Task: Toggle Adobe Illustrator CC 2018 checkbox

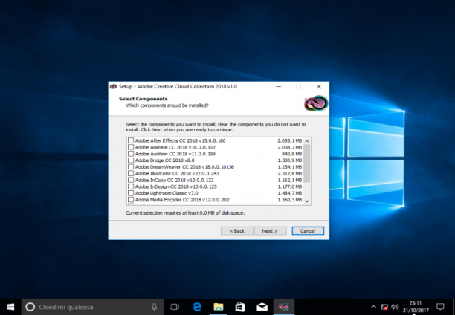Action: pos(131,173)
